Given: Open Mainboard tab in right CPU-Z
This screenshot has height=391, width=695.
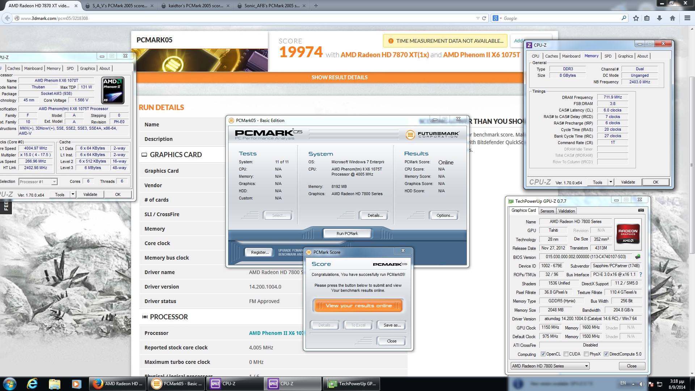Looking at the screenshot, I should 571,56.
